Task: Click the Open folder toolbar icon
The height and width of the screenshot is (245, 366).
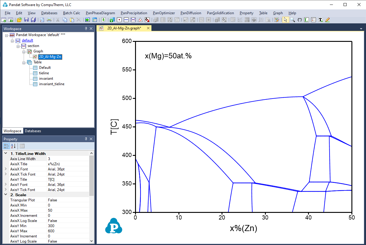Action: pyautogui.click(x=19, y=20)
